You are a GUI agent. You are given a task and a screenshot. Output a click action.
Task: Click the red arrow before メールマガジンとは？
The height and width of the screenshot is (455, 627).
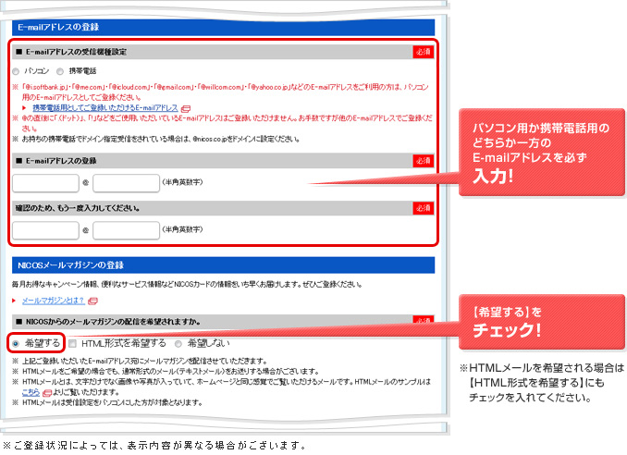coord(15,301)
